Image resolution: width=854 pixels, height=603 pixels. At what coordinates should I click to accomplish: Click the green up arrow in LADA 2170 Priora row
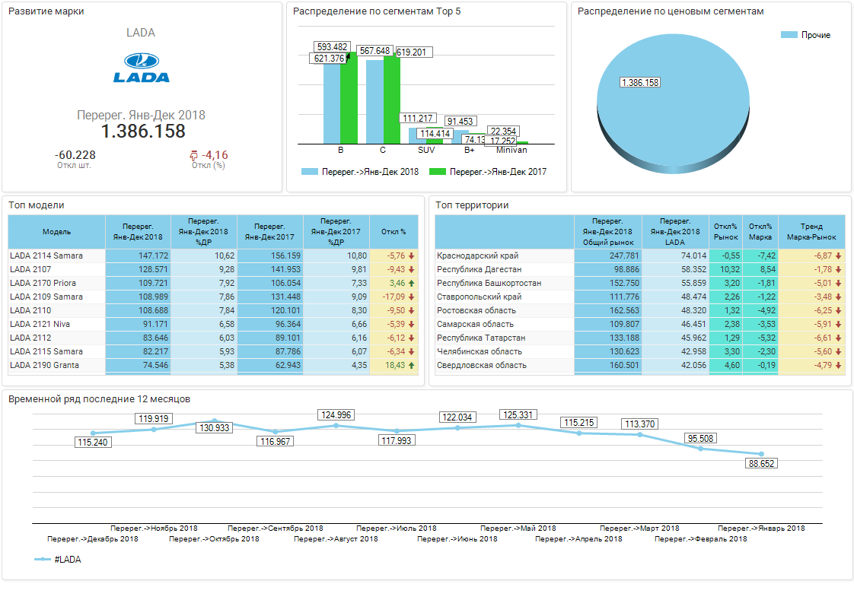tap(412, 283)
